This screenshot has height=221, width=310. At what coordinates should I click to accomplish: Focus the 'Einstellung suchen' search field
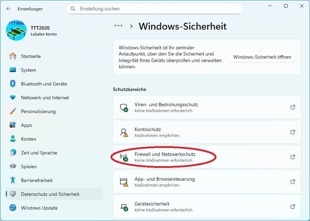click(x=155, y=9)
